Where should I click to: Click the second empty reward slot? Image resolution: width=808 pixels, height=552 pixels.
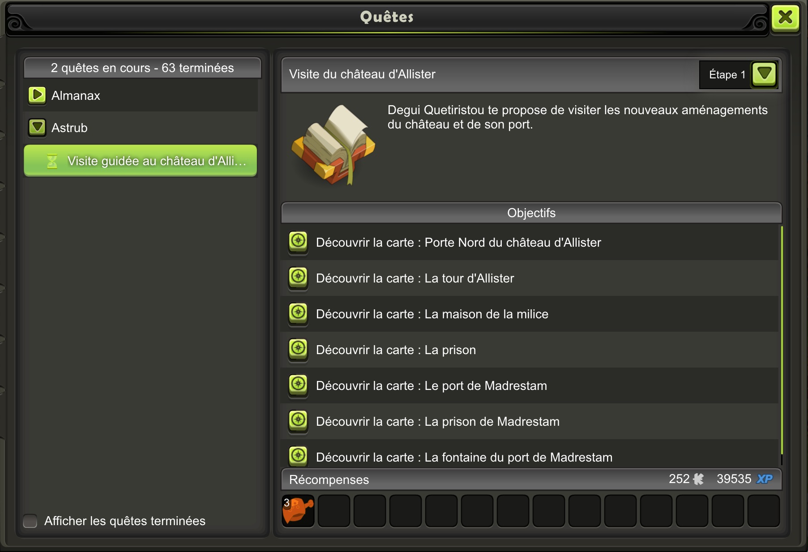(370, 511)
